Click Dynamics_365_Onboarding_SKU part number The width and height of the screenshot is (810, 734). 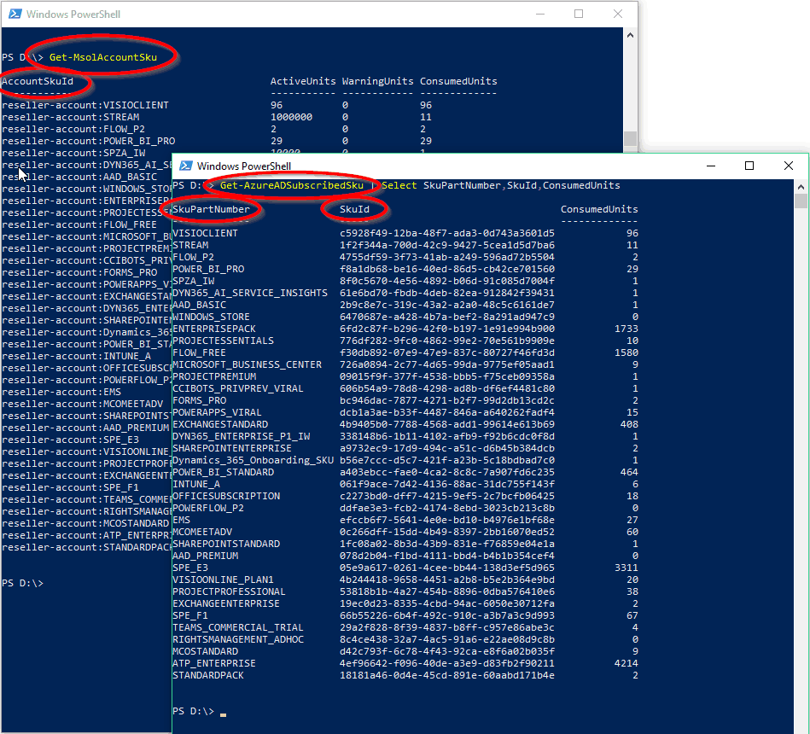(x=253, y=460)
